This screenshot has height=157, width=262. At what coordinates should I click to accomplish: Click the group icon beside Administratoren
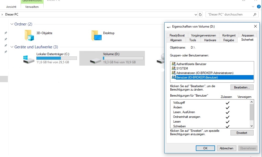(174, 73)
